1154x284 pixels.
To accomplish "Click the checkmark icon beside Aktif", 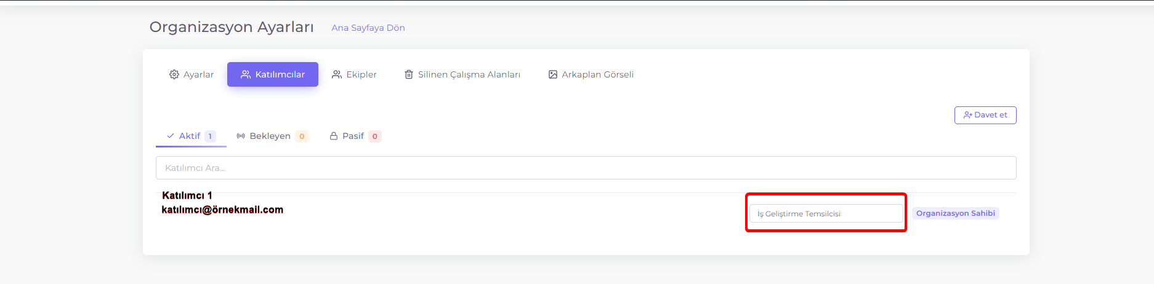I will click(x=171, y=136).
